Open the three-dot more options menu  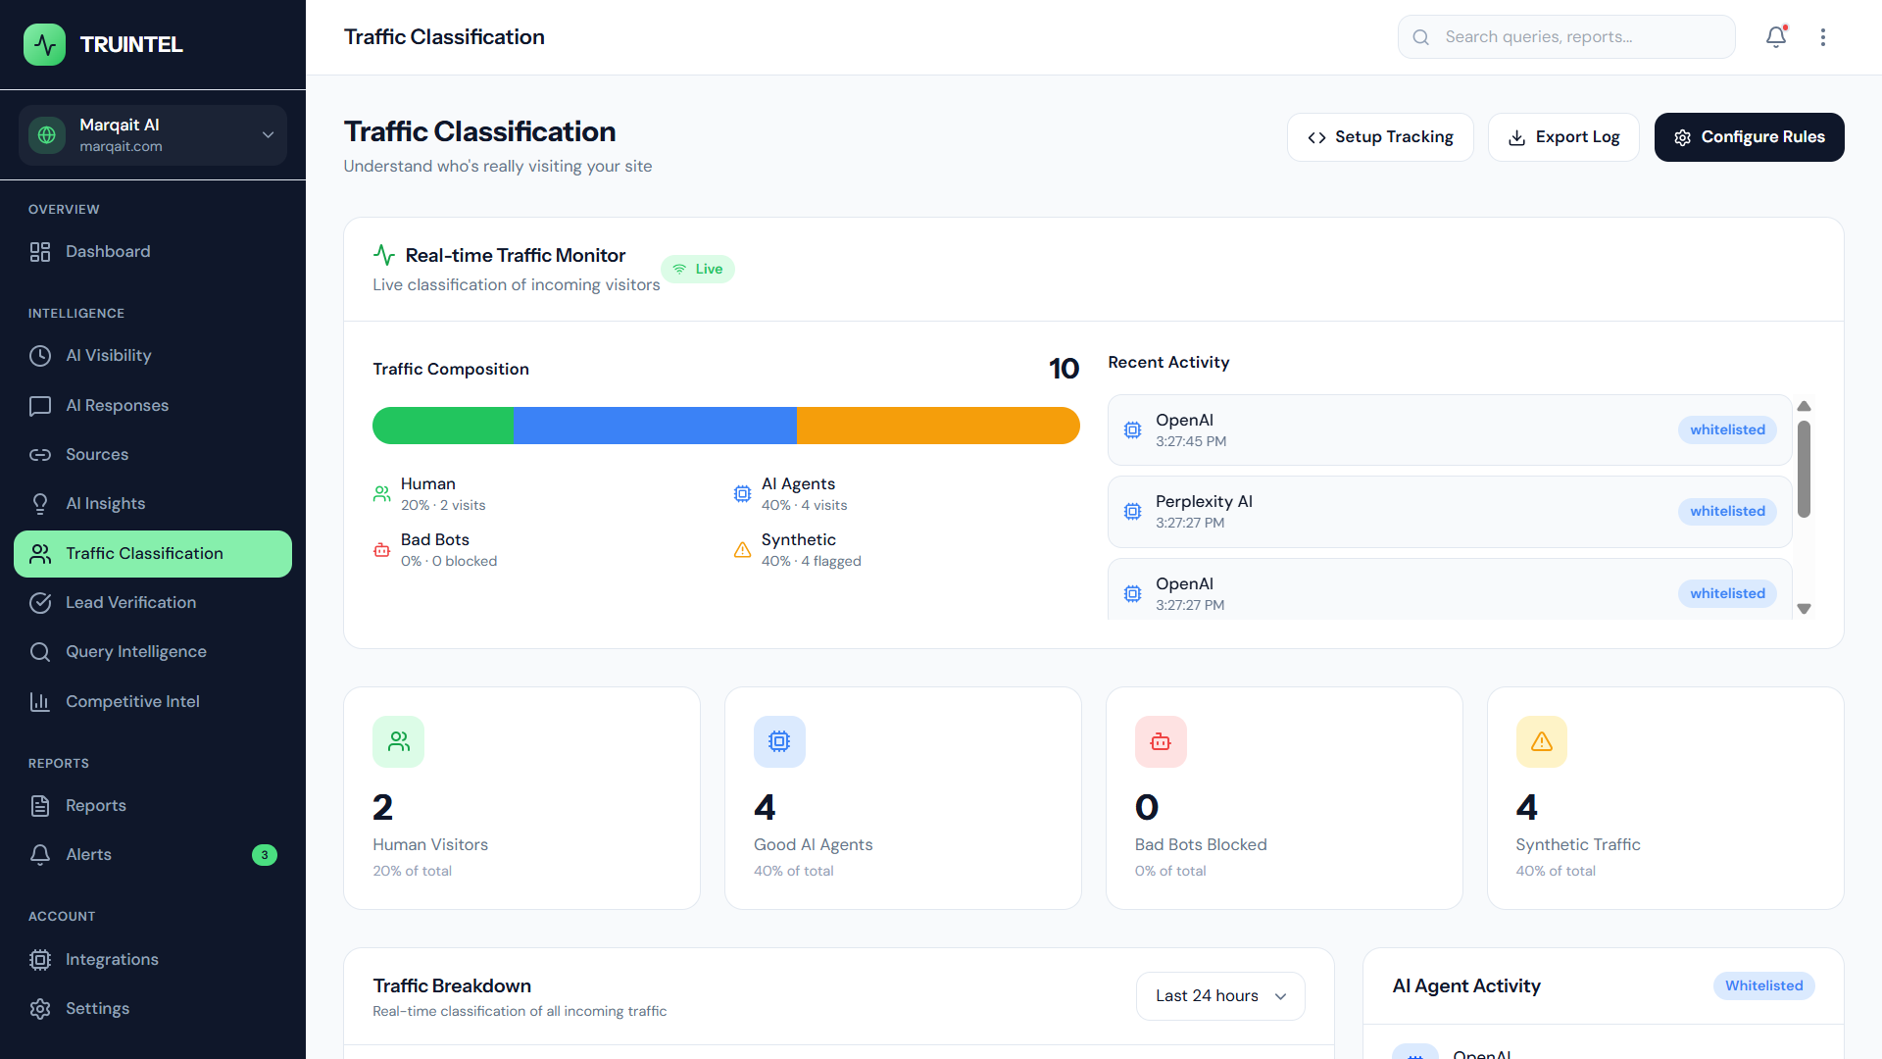click(1822, 37)
